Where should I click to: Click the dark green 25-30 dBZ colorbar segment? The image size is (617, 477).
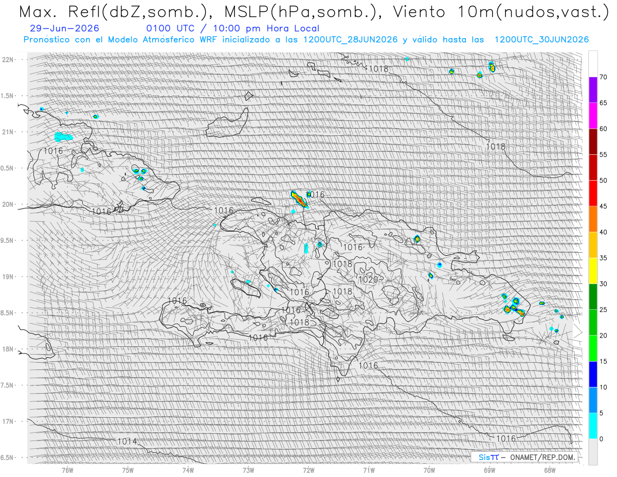(593, 296)
